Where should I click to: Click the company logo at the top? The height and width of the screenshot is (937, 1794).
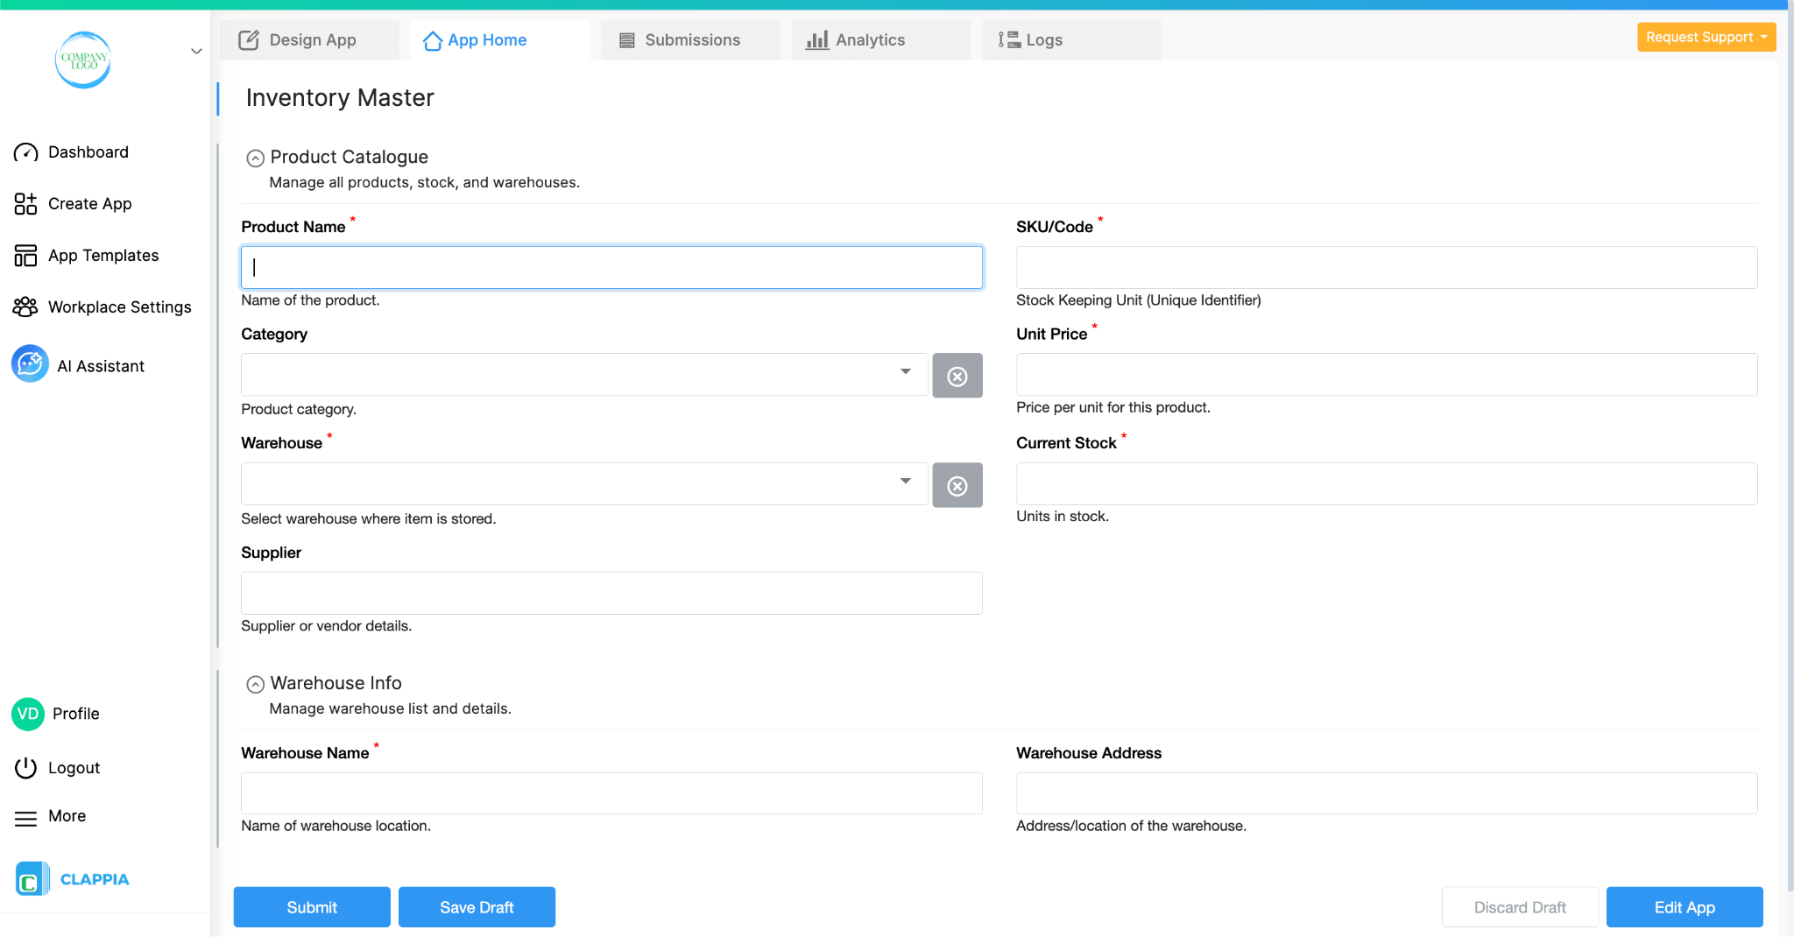point(82,60)
